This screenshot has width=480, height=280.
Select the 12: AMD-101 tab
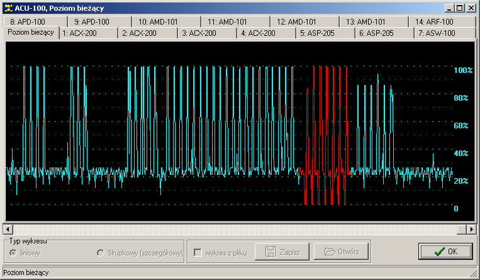pyautogui.click(x=304, y=22)
